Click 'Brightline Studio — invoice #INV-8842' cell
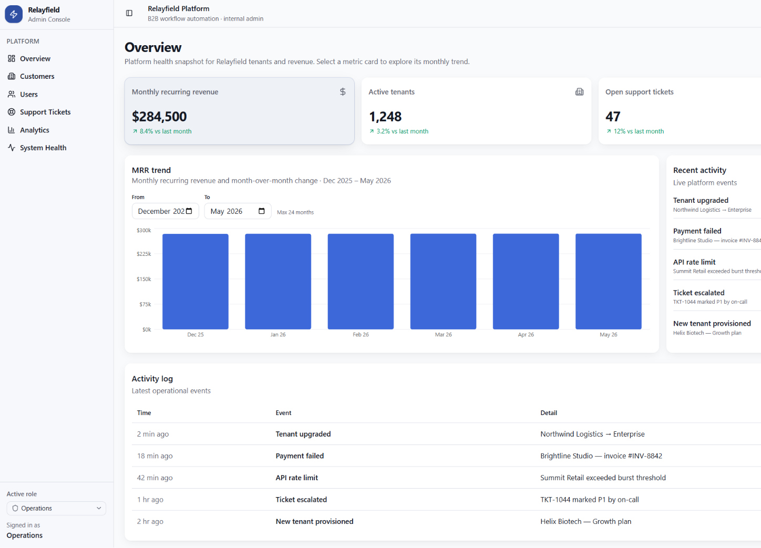The height and width of the screenshot is (548, 761). click(601, 456)
